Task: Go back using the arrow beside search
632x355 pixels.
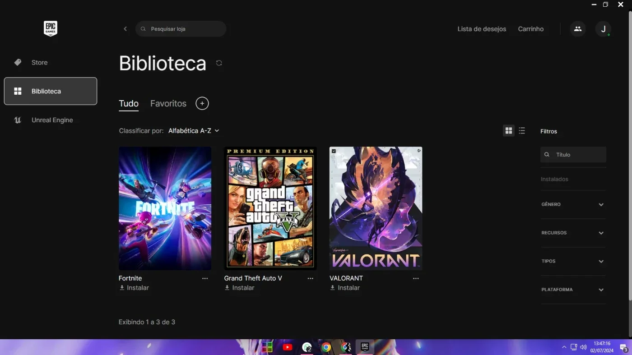Action: coord(125,29)
